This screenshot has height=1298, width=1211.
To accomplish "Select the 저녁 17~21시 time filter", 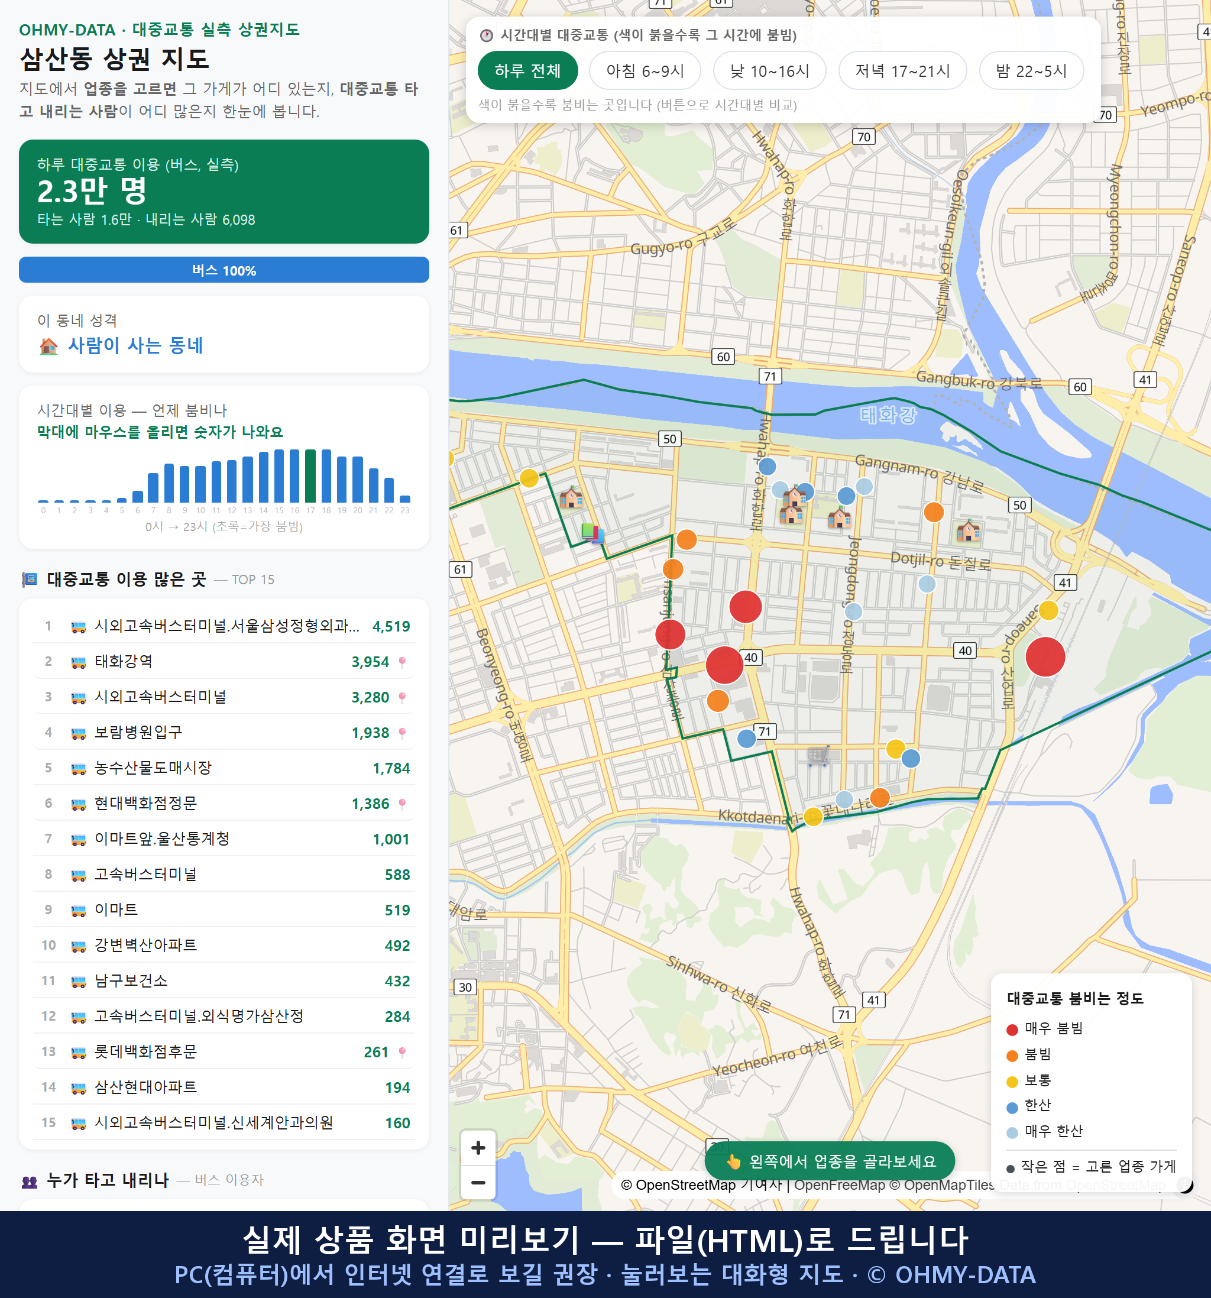I will (x=902, y=70).
